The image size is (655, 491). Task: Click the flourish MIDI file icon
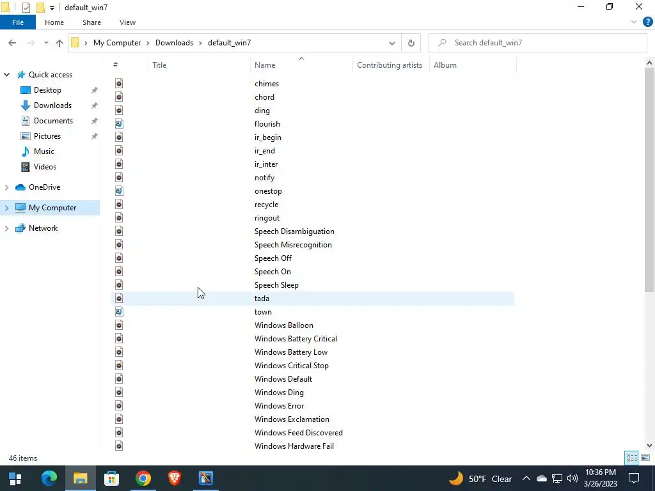coord(119,124)
